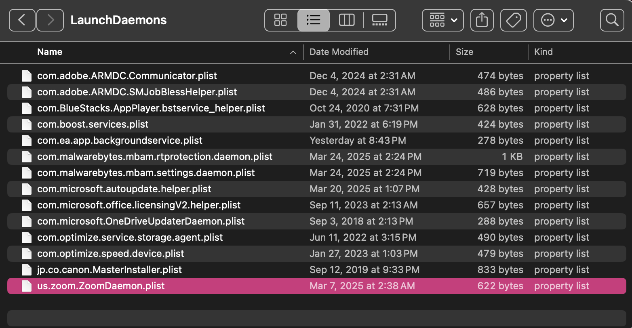Open the tag editing button
The width and height of the screenshot is (632, 328).
513,20
